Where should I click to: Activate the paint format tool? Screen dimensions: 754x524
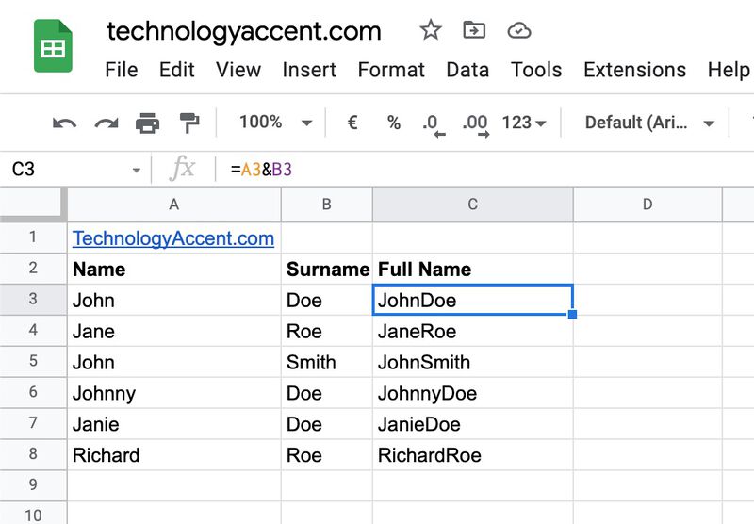click(x=189, y=123)
